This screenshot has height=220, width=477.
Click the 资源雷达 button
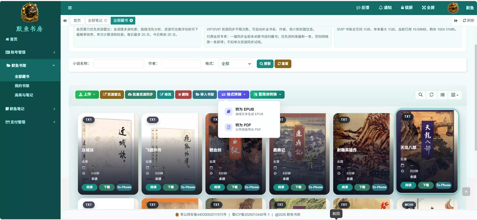(x=112, y=95)
